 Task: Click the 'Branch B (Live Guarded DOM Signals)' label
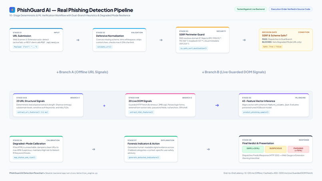[x=234, y=72]
